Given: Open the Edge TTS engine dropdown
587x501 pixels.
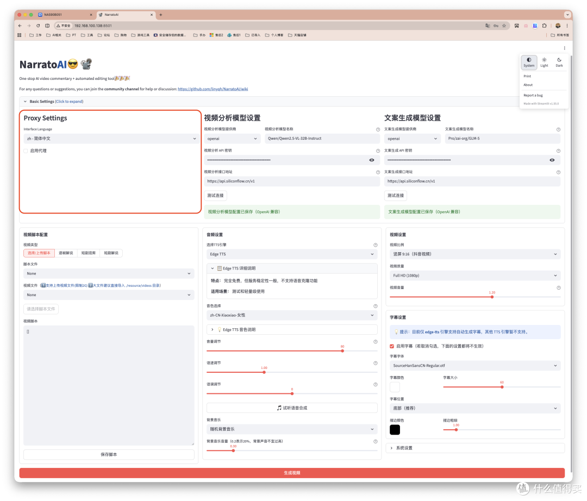Looking at the screenshot, I should [x=292, y=254].
